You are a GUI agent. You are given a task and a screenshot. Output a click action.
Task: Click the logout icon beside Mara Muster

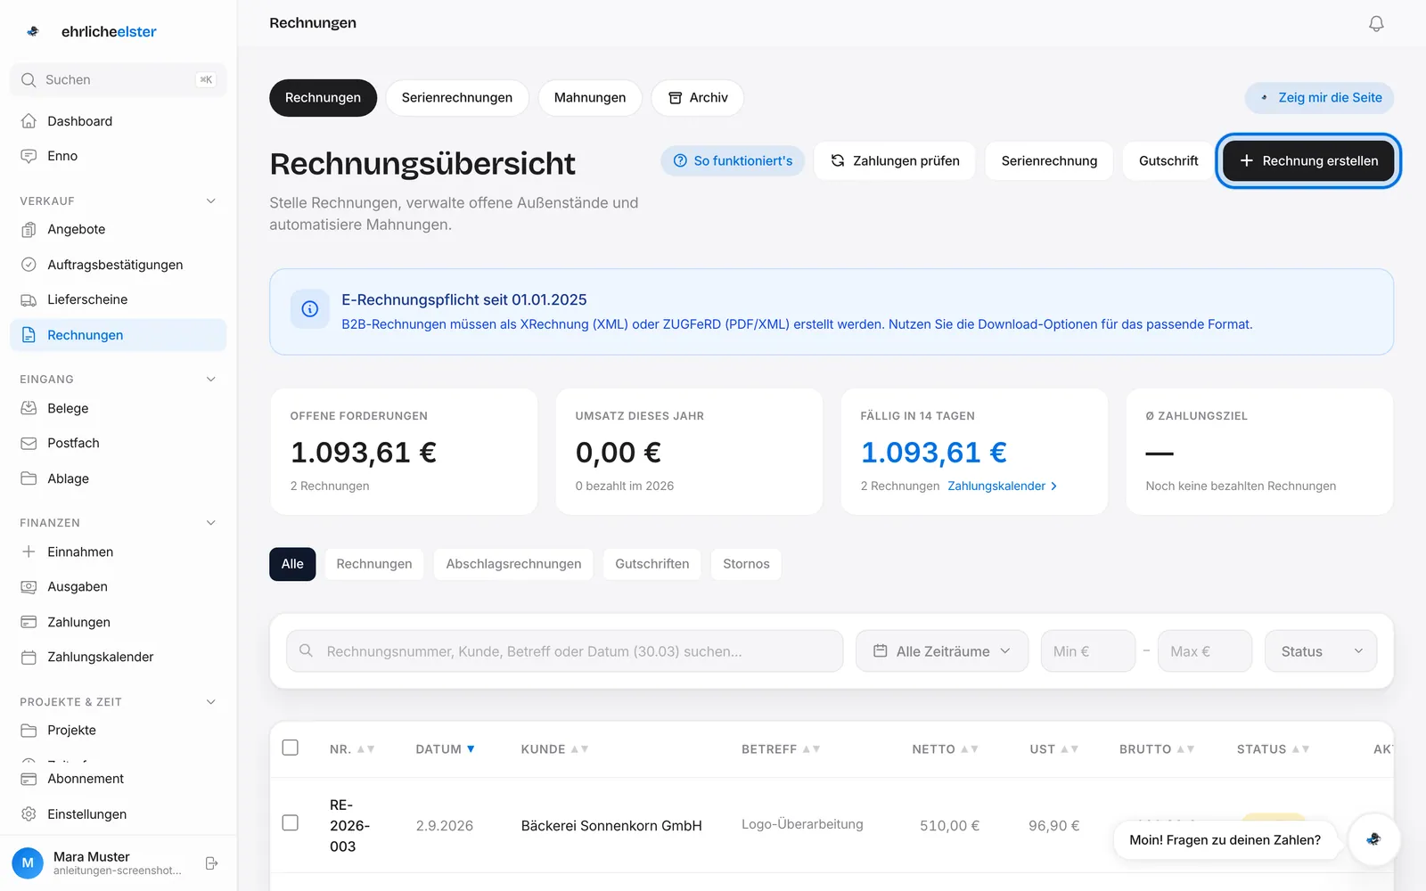coord(211,863)
